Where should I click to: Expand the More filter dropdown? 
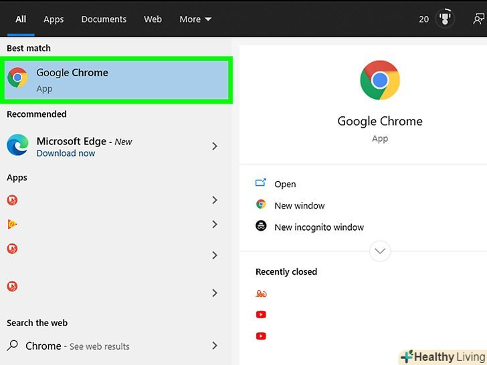click(195, 19)
